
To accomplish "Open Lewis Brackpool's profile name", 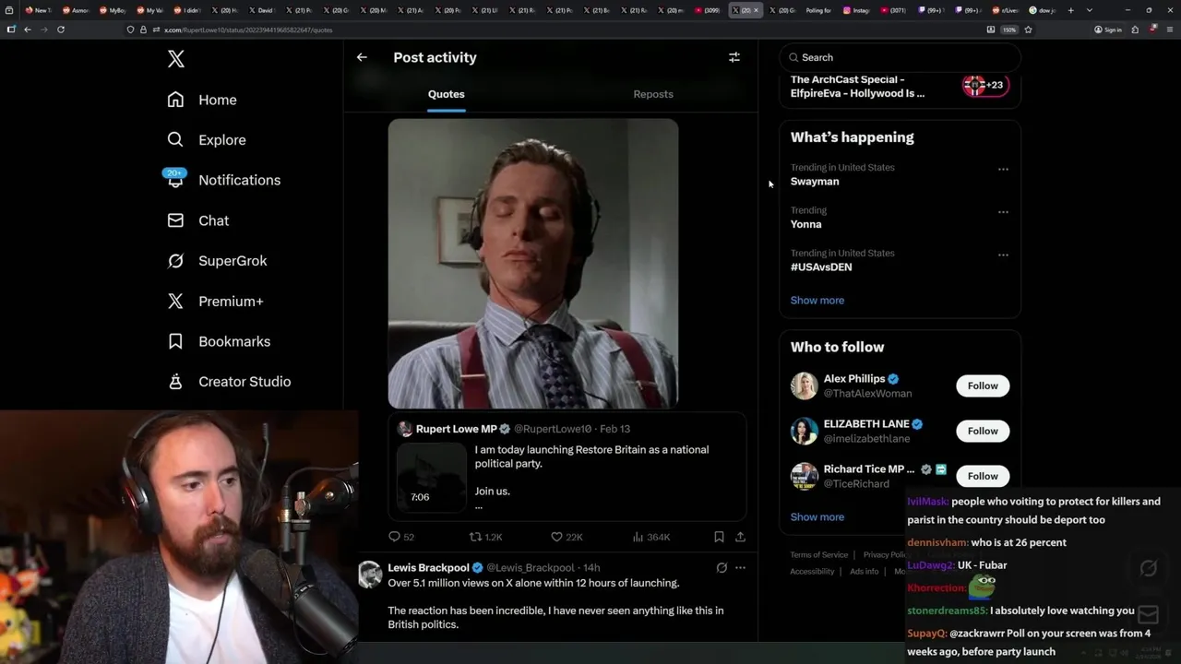I will tap(429, 568).
